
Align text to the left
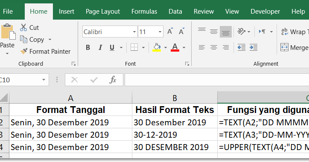point(202,47)
